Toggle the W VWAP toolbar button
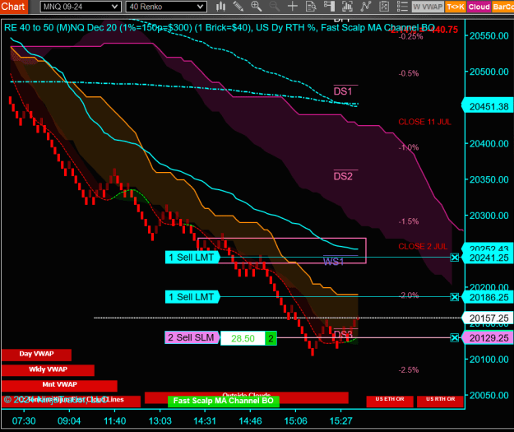The height and width of the screenshot is (432, 514). tap(428, 7)
